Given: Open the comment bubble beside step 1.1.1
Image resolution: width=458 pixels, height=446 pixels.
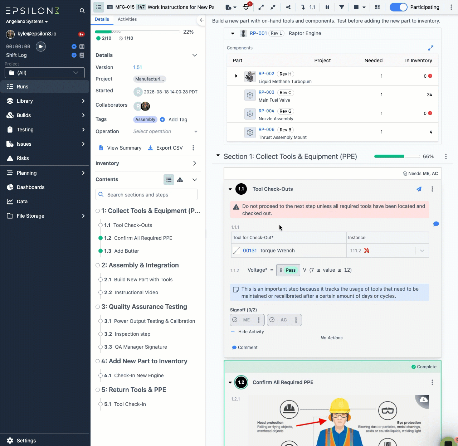Looking at the screenshot, I should click(436, 224).
